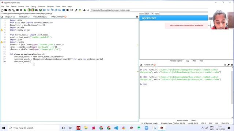Open the PYTHONPATH manager
This screenshot has width=234, height=131.
(x=80, y=10)
